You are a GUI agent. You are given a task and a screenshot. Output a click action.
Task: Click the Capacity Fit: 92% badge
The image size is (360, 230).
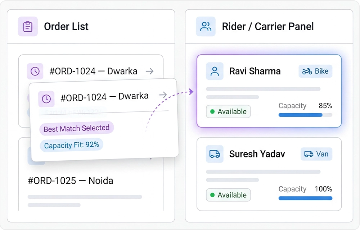click(71, 145)
